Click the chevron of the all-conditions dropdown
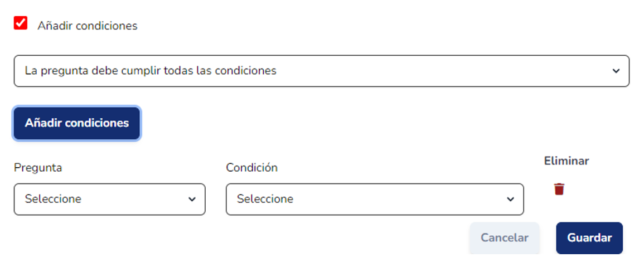The image size is (644, 262). pyautogui.click(x=616, y=71)
